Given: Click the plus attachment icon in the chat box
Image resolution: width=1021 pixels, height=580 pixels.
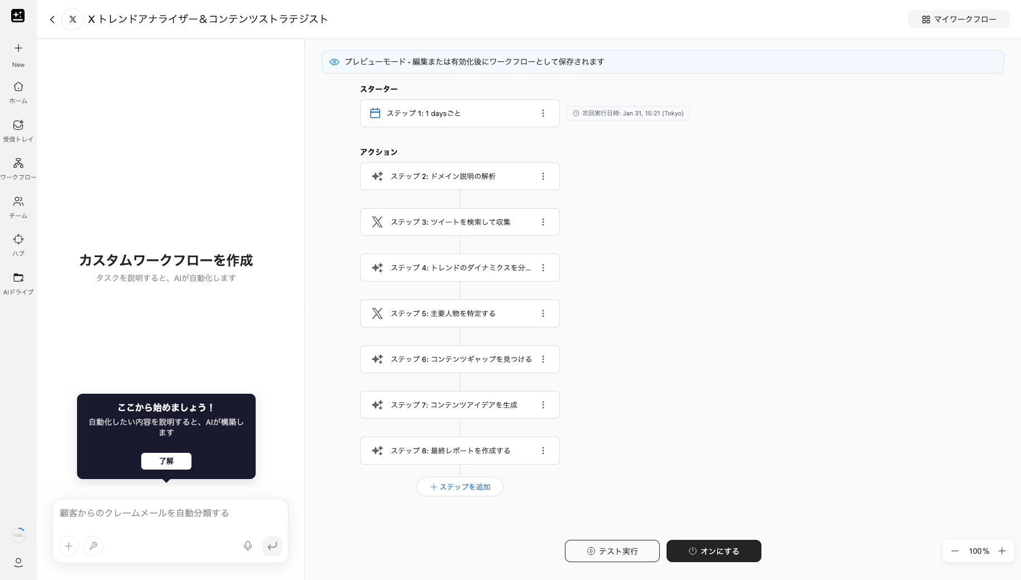Looking at the screenshot, I should click(69, 546).
